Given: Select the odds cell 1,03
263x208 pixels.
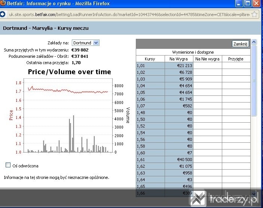Looking at the screenshot, I should 150,79.
